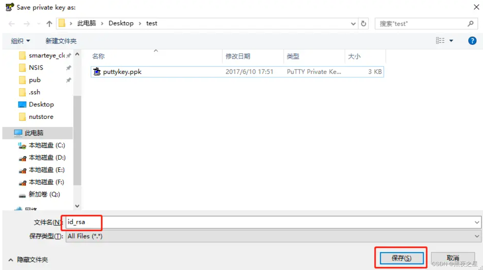Open the 组织 menu
The height and width of the screenshot is (270, 483).
pos(20,41)
